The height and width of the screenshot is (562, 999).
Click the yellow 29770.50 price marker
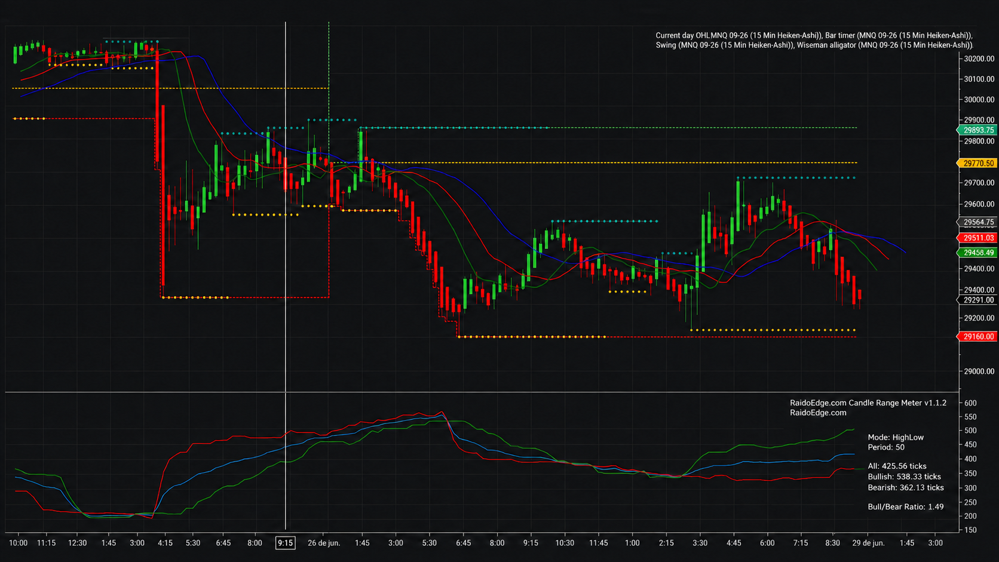click(x=977, y=163)
